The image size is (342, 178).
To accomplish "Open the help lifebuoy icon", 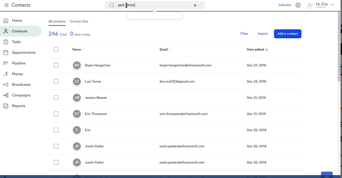I will [x=298, y=5].
